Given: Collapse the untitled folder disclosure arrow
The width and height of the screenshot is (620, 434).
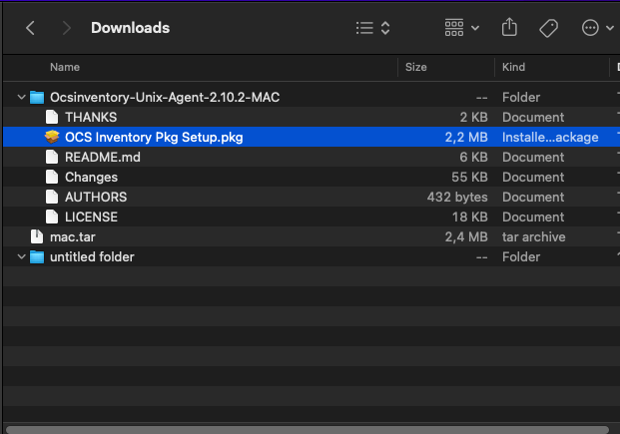Looking at the screenshot, I should (21, 257).
